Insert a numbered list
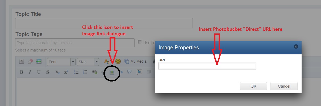This screenshot has width=321, height=107. click(85, 72)
